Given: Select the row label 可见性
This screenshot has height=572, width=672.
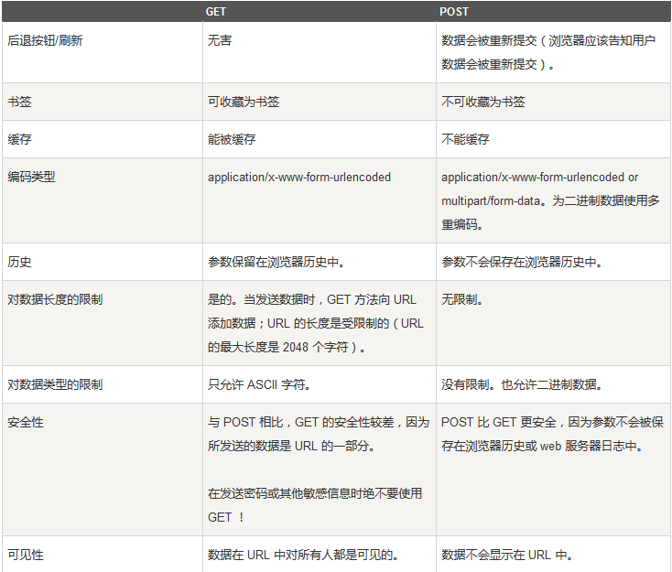Looking at the screenshot, I should tap(26, 555).
